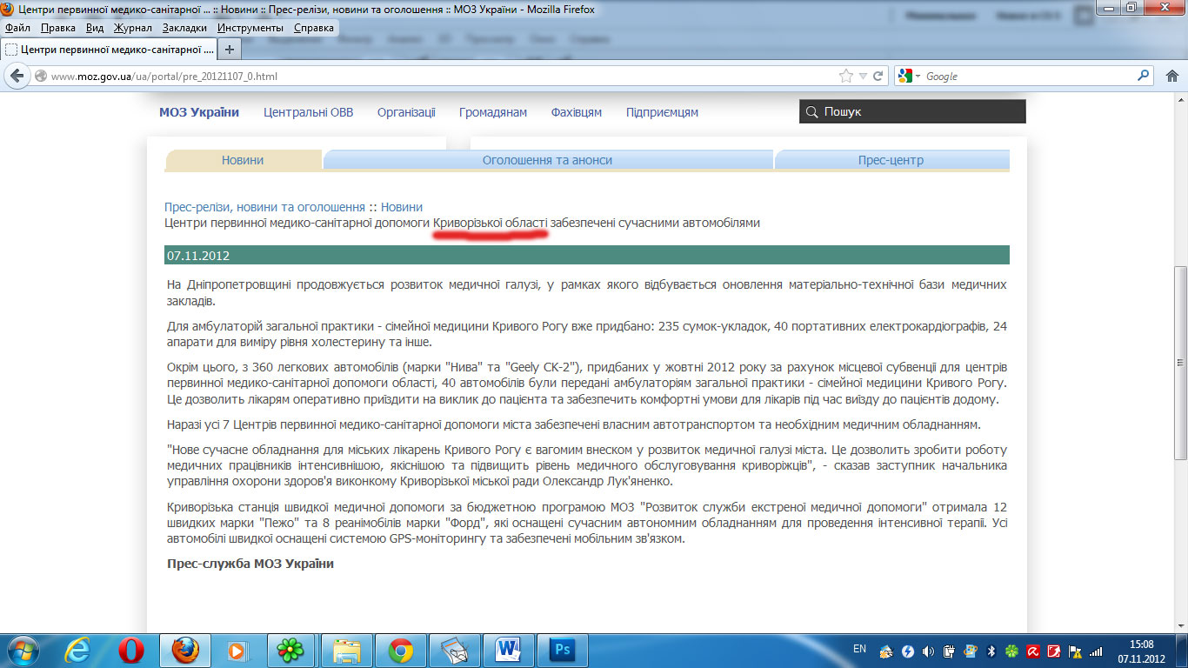Open the Закладки menu

[184, 28]
